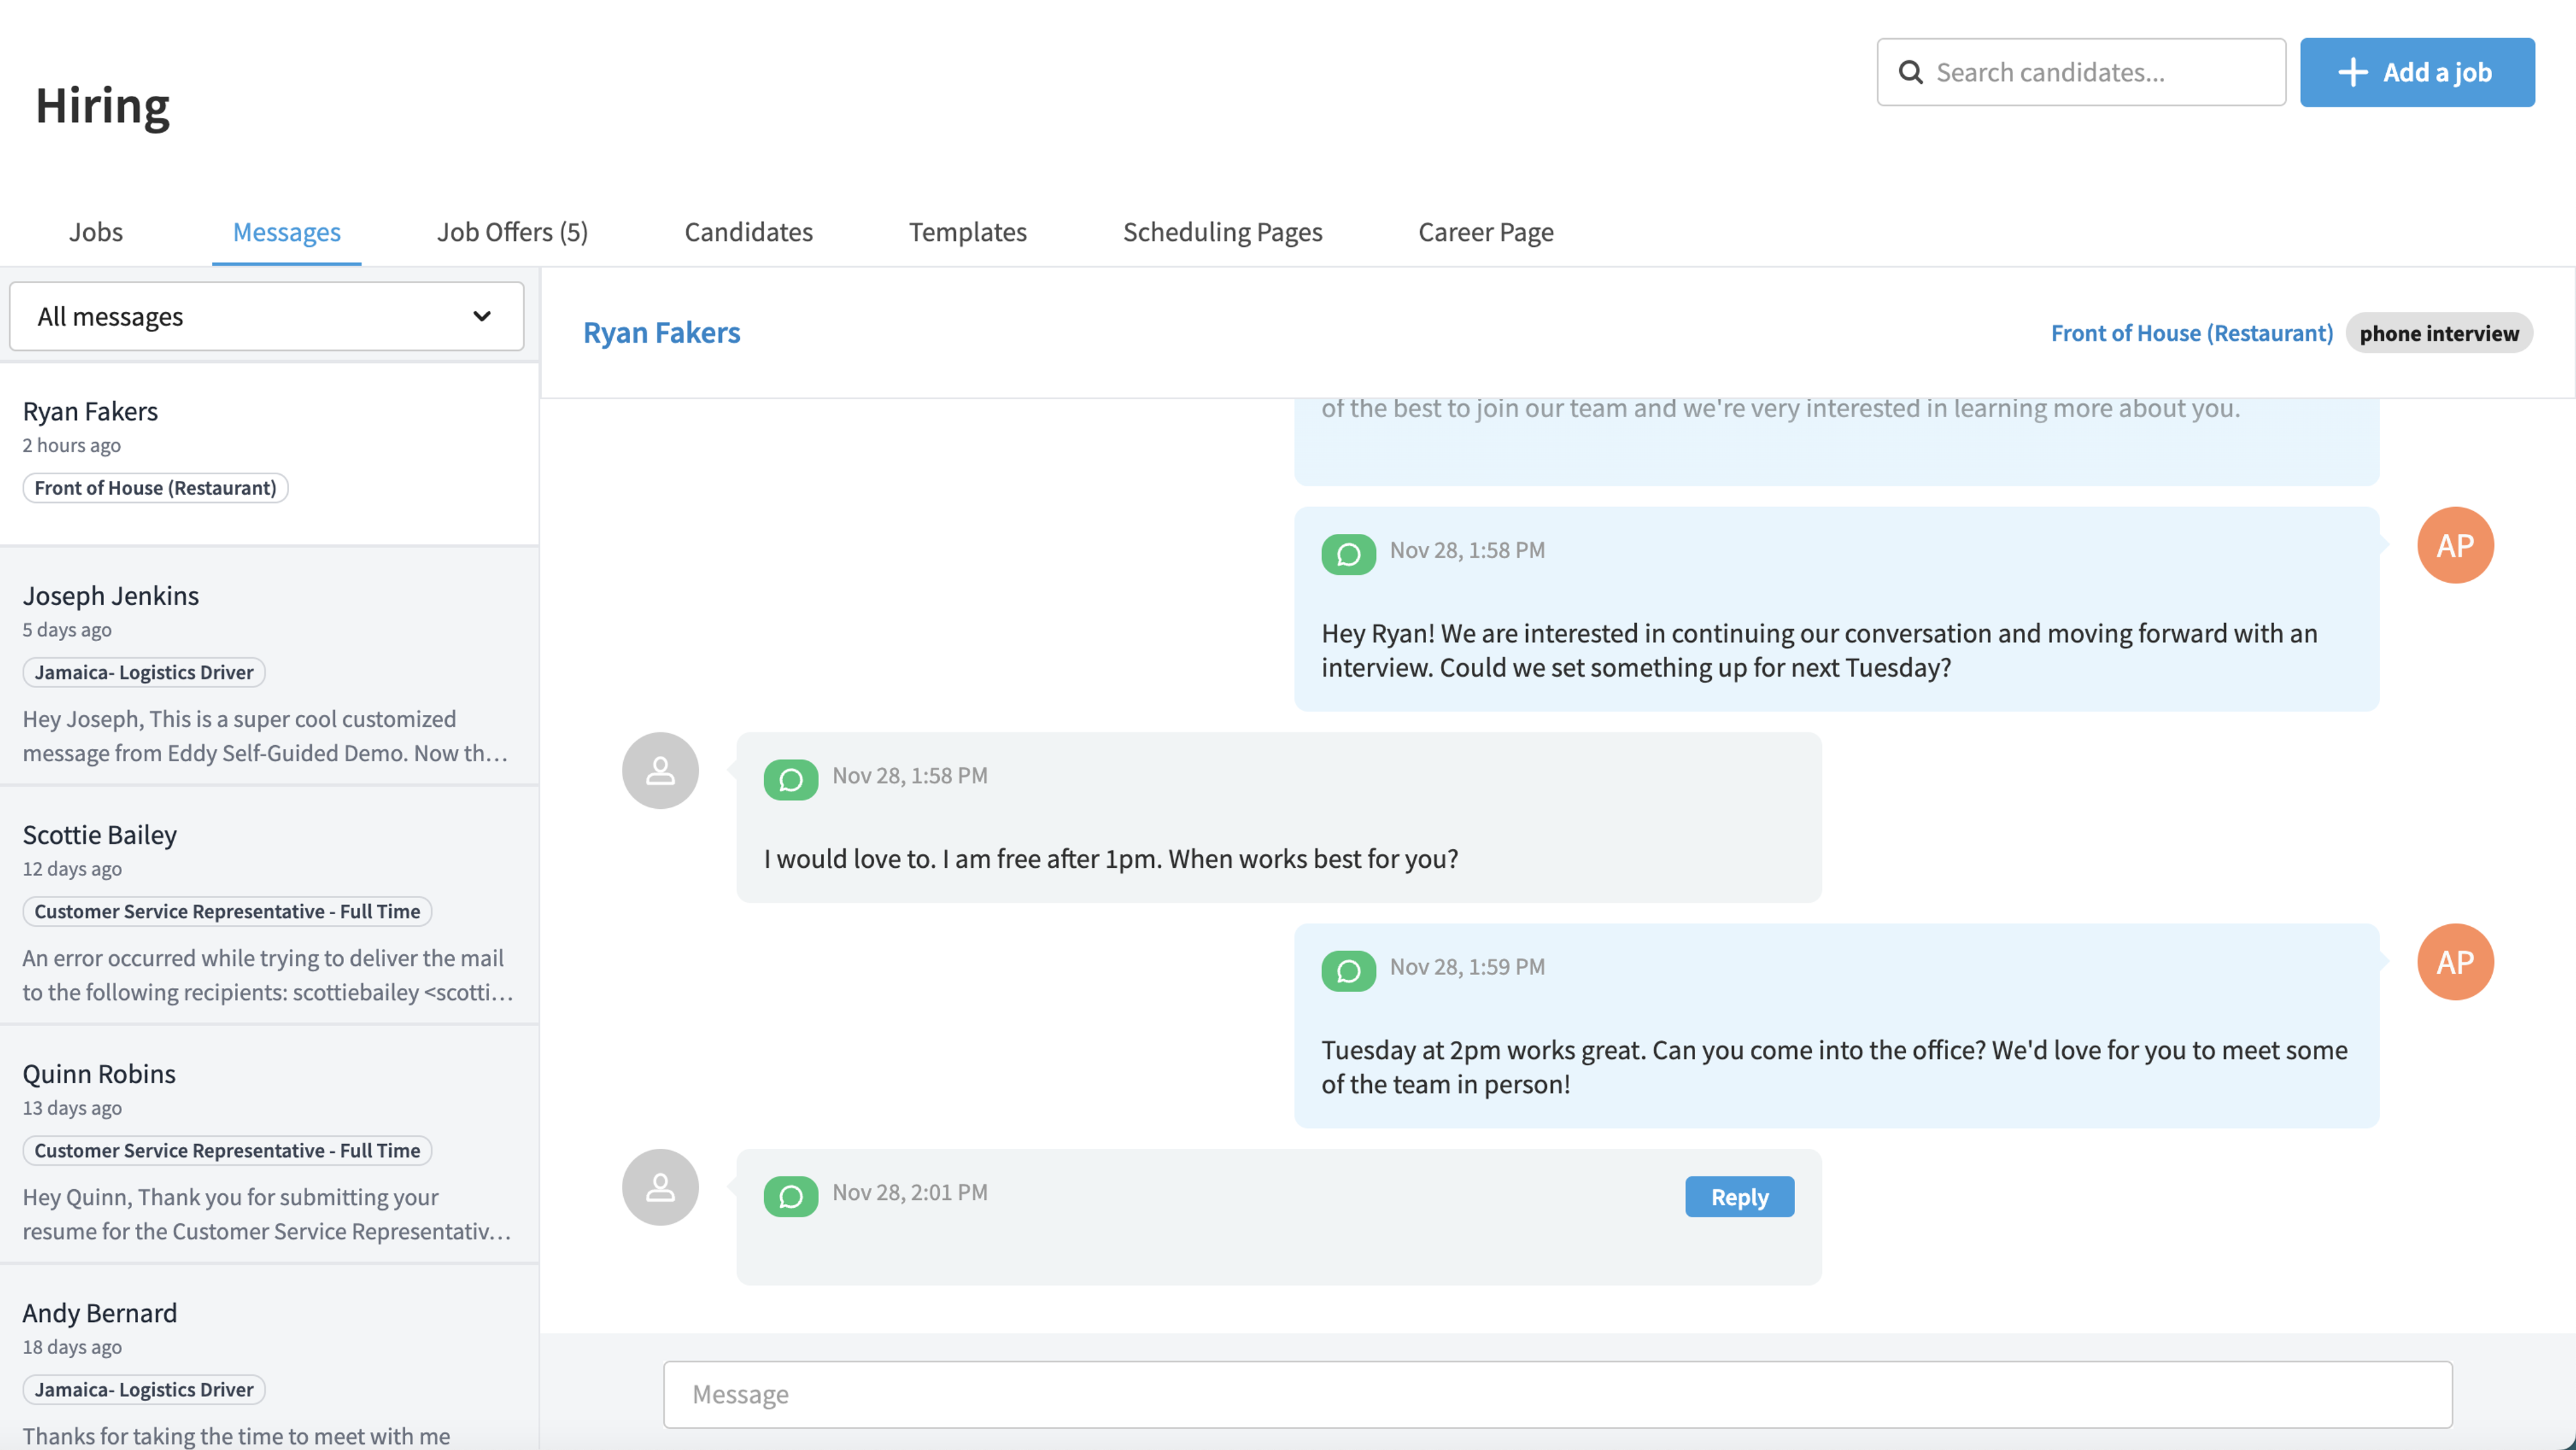Click Front of House (Restaurant) tag under Ryan Fakers
2576x1450 pixels.
[x=155, y=488]
